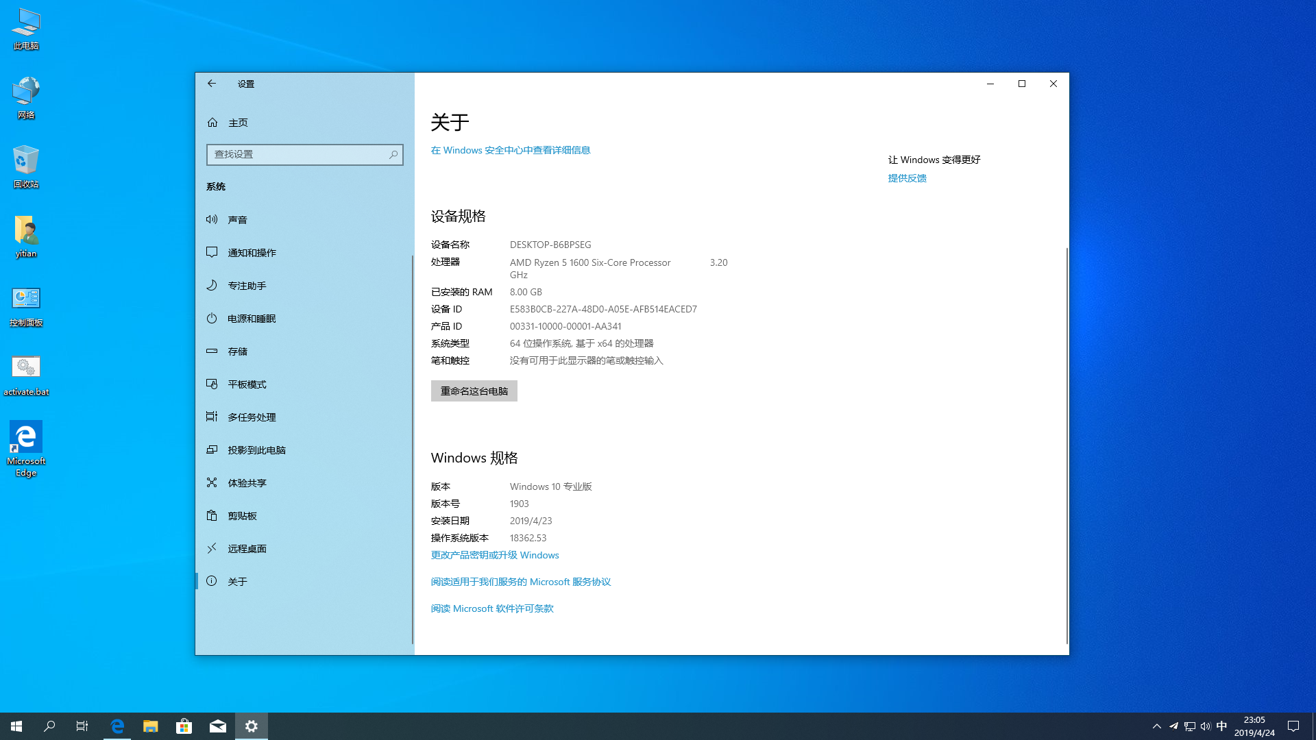
Task: Click the search magnifier in 查找设置 box
Action: [393, 155]
